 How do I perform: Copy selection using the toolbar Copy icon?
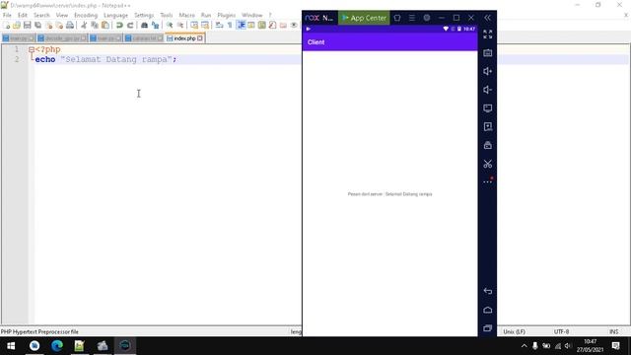(95, 26)
